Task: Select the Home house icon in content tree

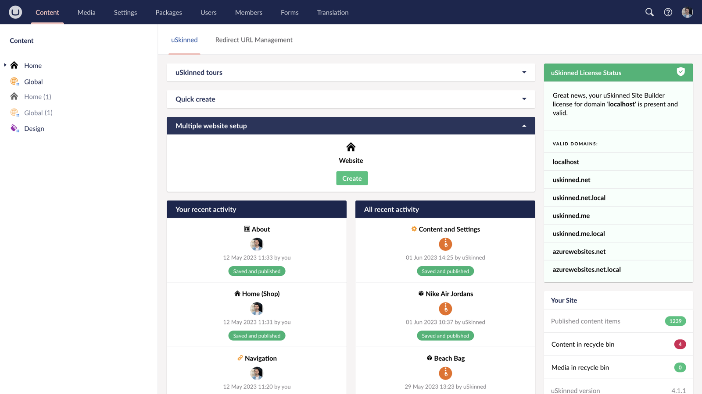Action: click(14, 65)
